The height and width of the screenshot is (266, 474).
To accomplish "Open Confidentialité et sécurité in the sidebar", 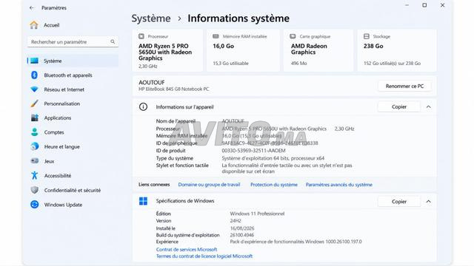I will (73, 191).
